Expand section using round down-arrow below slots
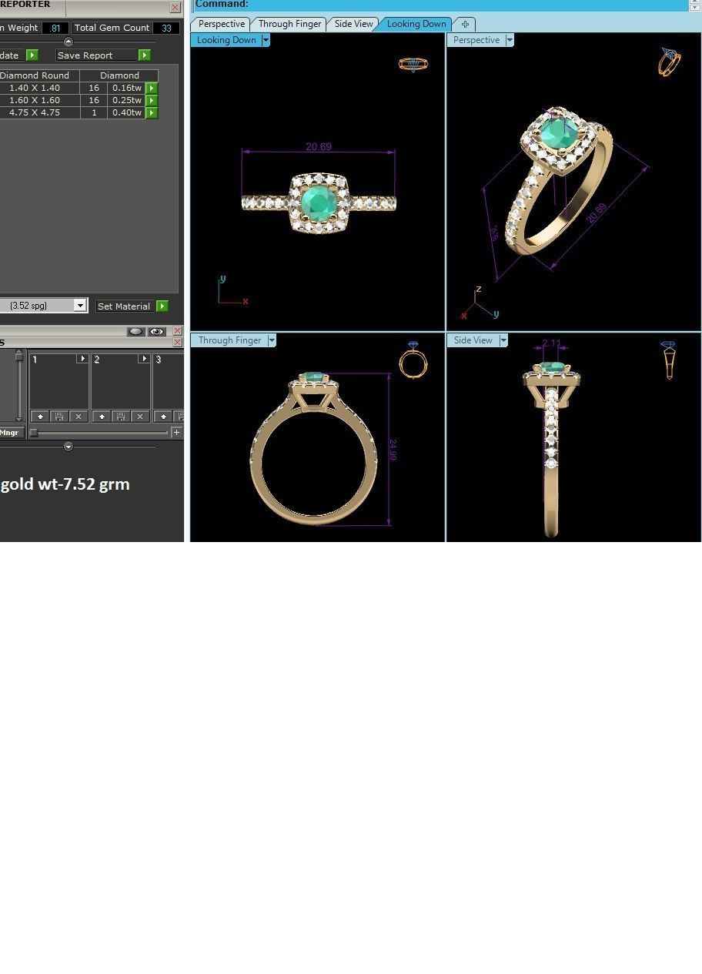This screenshot has width=702, height=974. [x=68, y=447]
